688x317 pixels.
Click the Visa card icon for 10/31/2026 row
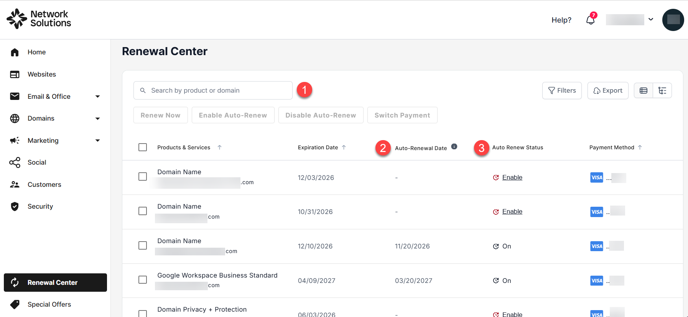[x=597, y=212]
